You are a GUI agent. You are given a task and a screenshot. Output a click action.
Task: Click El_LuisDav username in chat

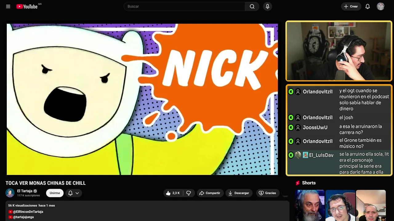(321, 155)
